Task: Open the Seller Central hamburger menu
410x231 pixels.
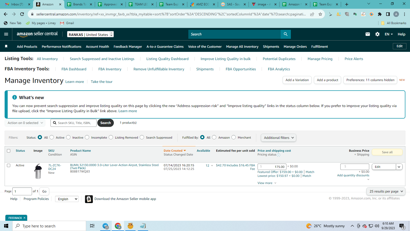Action: click(6, 34)
